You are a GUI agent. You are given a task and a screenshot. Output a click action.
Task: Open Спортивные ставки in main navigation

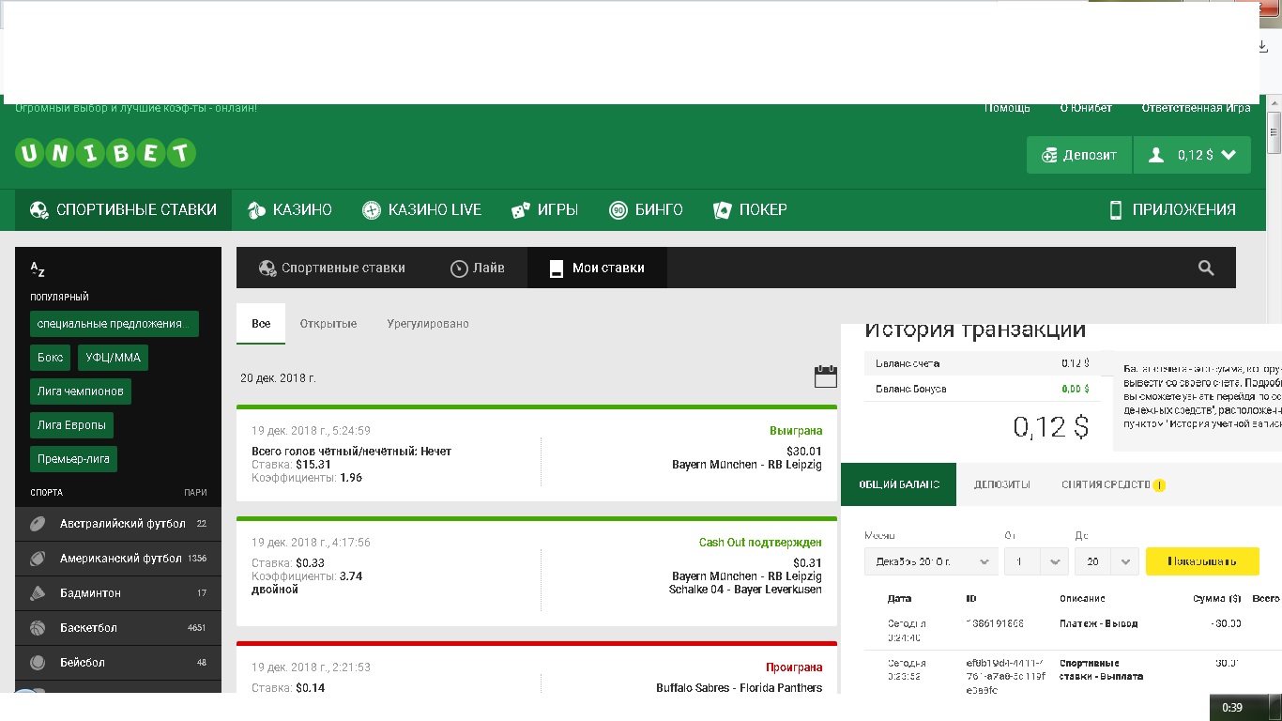[123, 209]
